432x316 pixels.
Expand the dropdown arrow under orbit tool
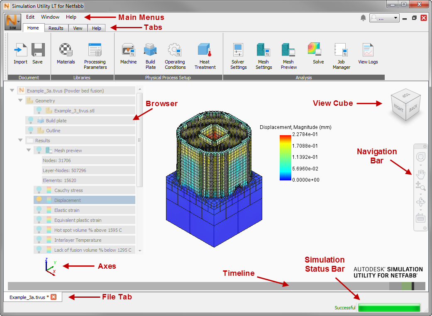[421, 210]
